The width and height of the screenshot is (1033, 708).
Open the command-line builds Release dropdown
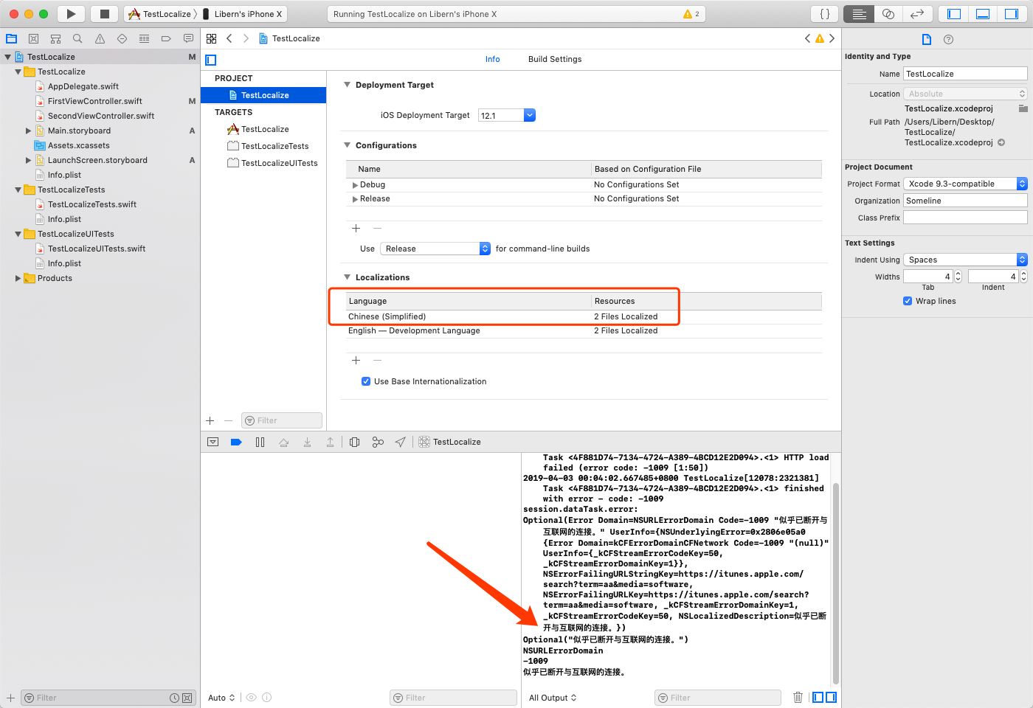435,249
